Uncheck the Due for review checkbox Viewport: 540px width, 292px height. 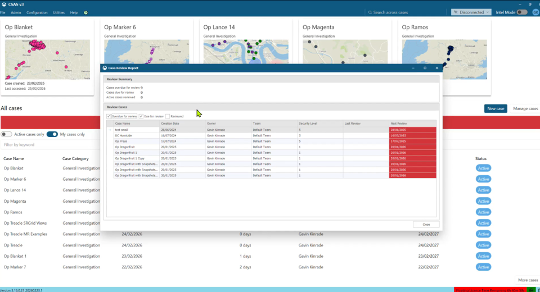pos(141,116)
